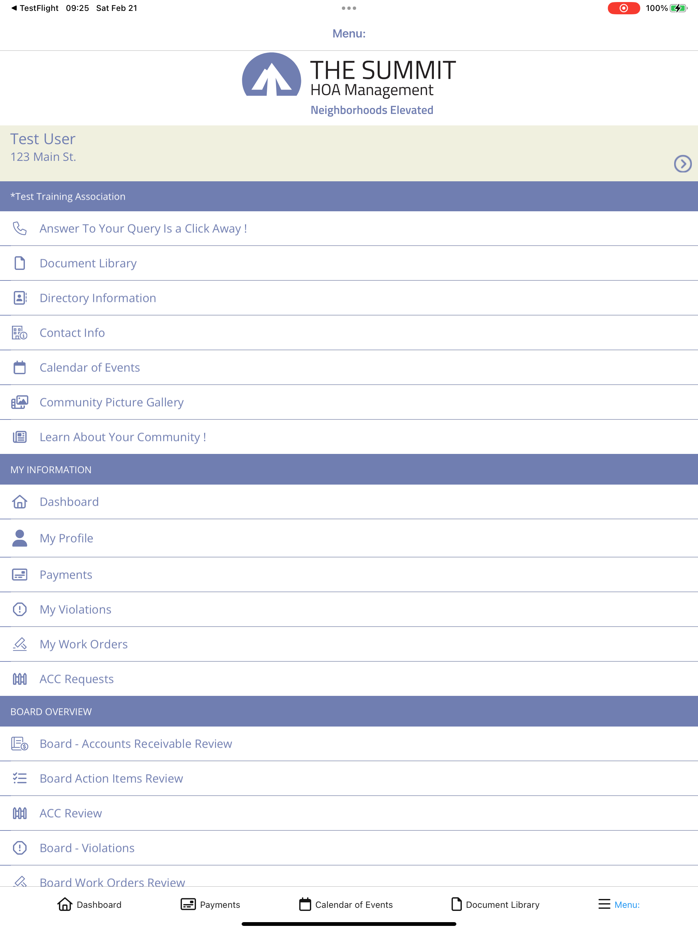This screenshot has height=931, width=698.
Task: Tap the battery indicator in status bar
Action: pyautogui.click(x=678, y=8)
